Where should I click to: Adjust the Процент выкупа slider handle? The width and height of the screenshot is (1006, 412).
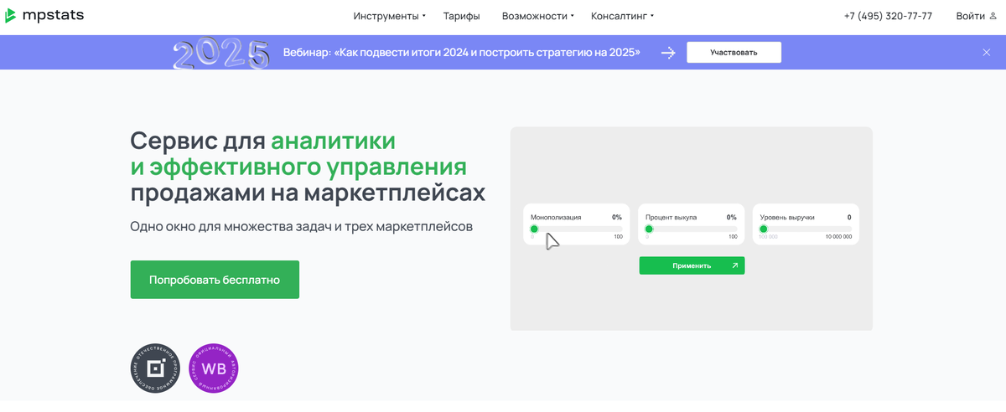pos(649,229)
